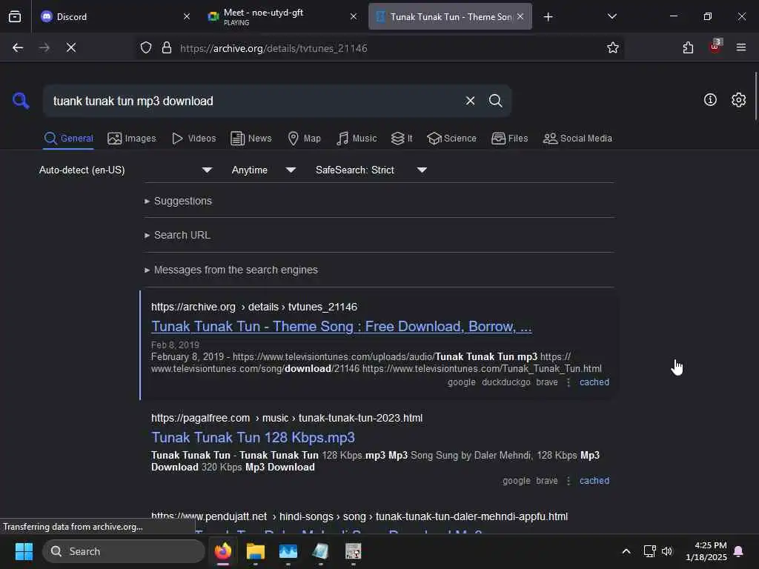Switch to Images search category
The width and height of the screenshot is (759, 569).
point(132,139)
